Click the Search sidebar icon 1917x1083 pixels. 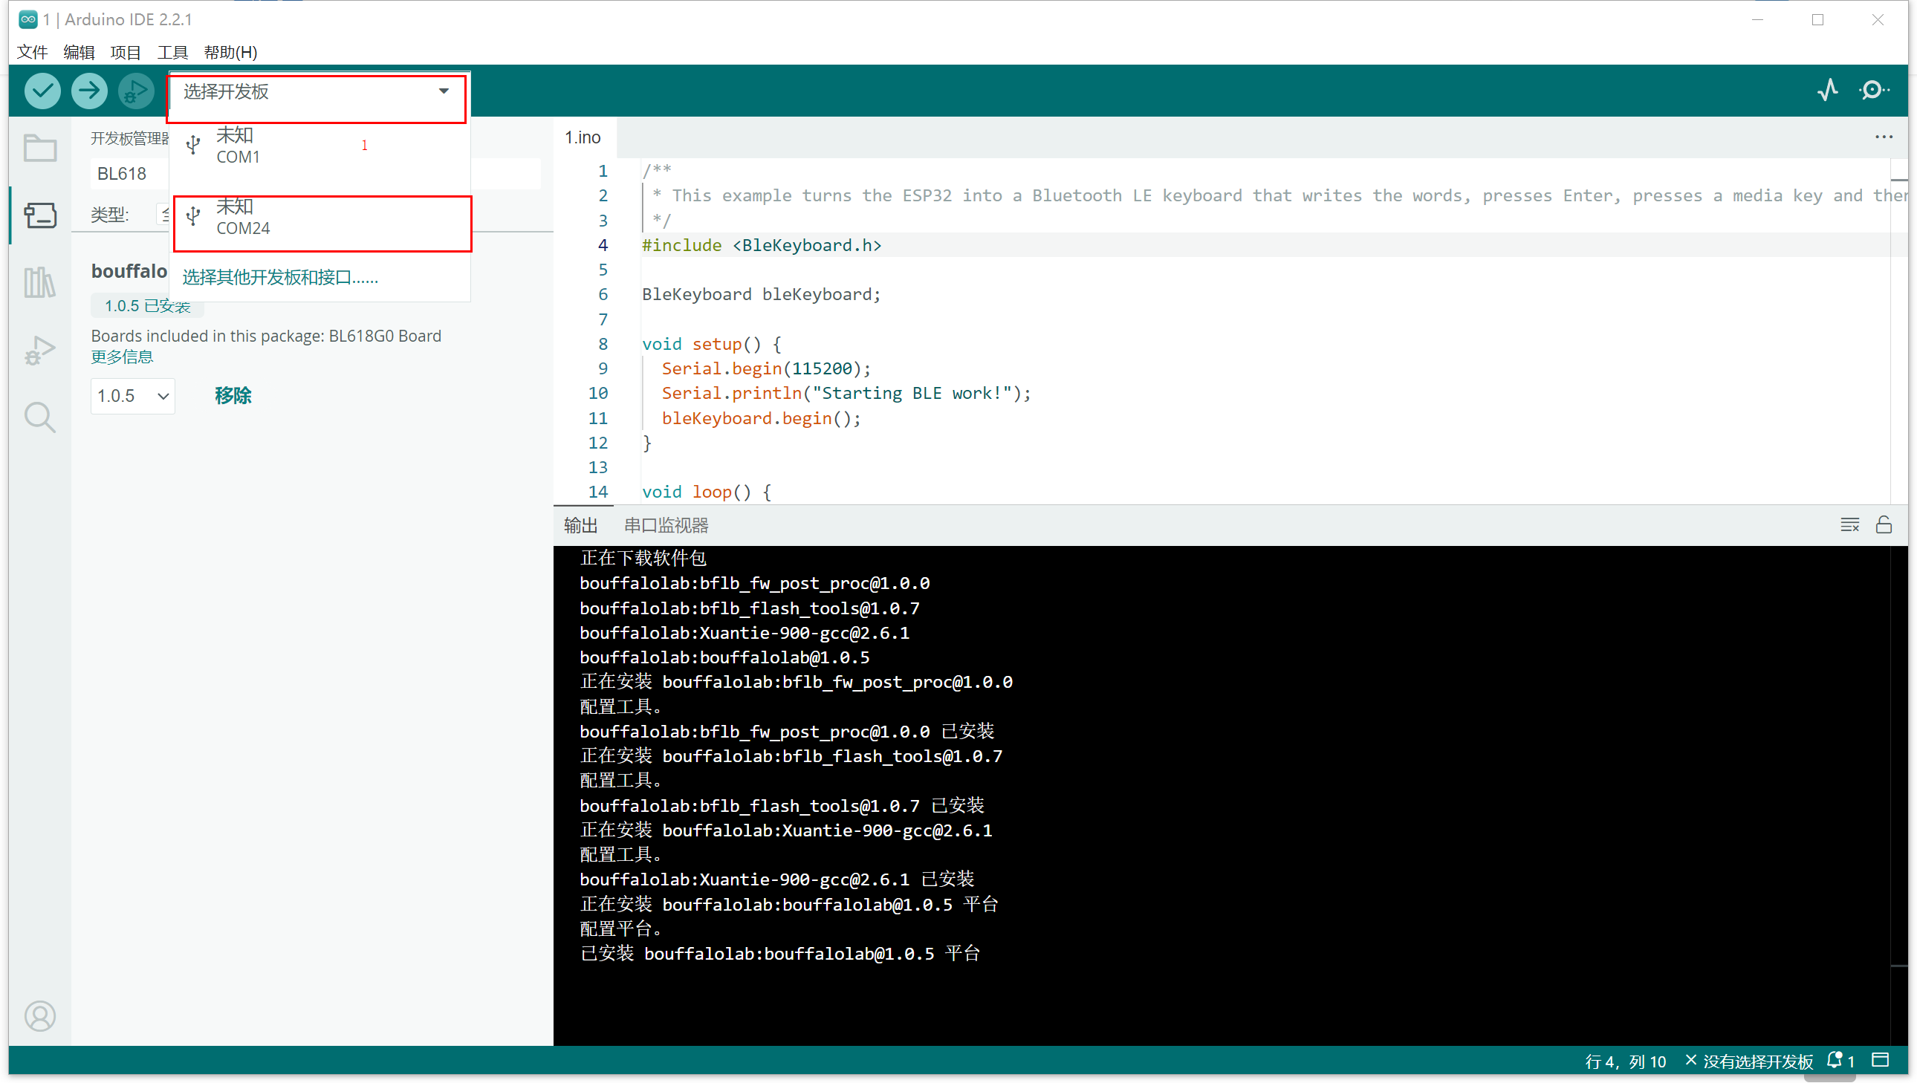[x=38, y=417]
